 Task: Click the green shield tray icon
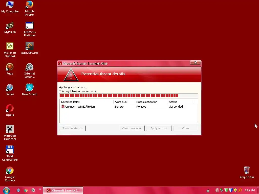(226, 190)
